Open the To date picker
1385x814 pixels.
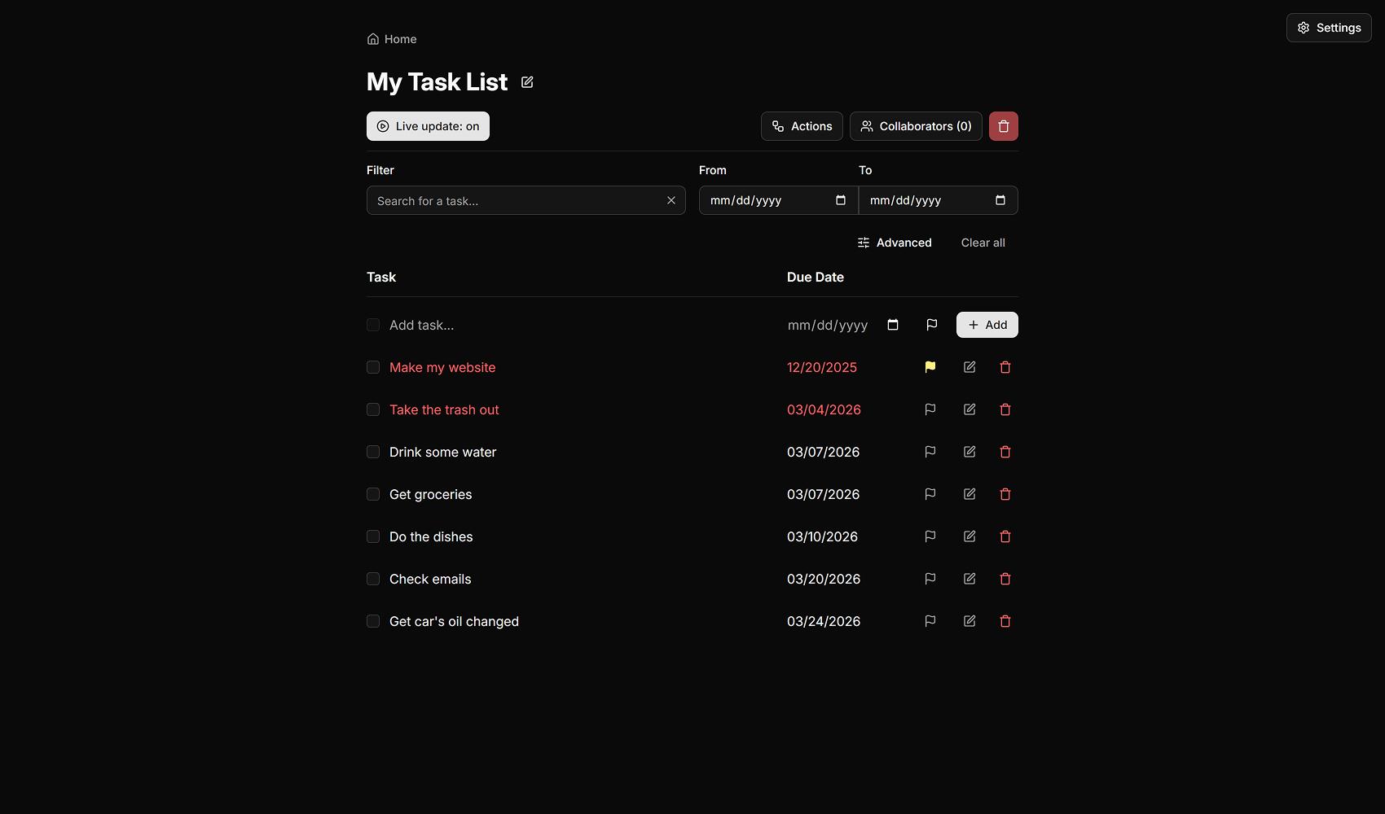click(x=1000, y=200)
